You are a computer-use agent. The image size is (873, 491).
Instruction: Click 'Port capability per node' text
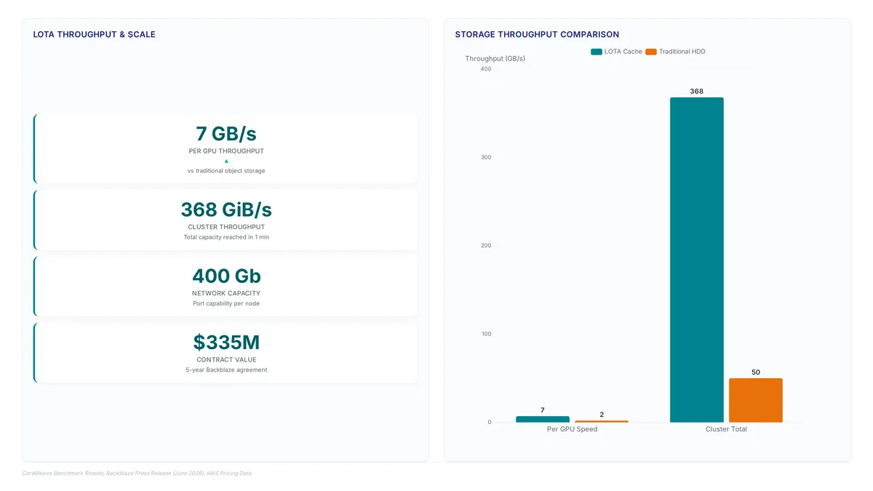click(x=226, y=303)
